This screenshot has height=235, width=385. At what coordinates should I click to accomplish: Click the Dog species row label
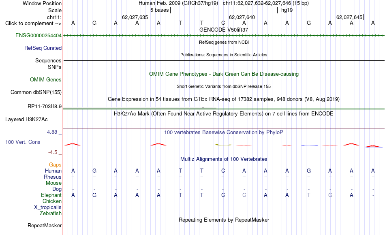coord(57,189)
